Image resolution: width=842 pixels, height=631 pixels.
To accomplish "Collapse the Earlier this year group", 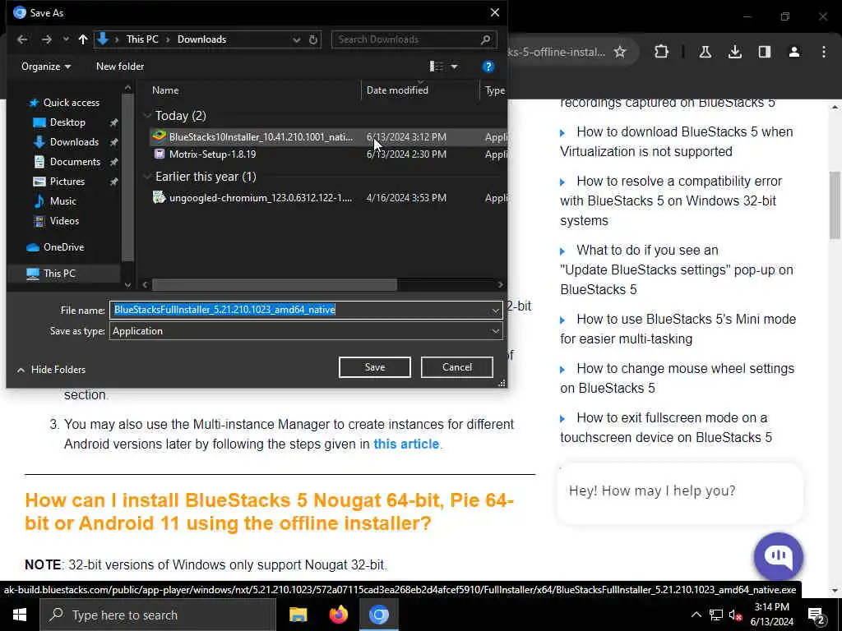I will (147, 177).
